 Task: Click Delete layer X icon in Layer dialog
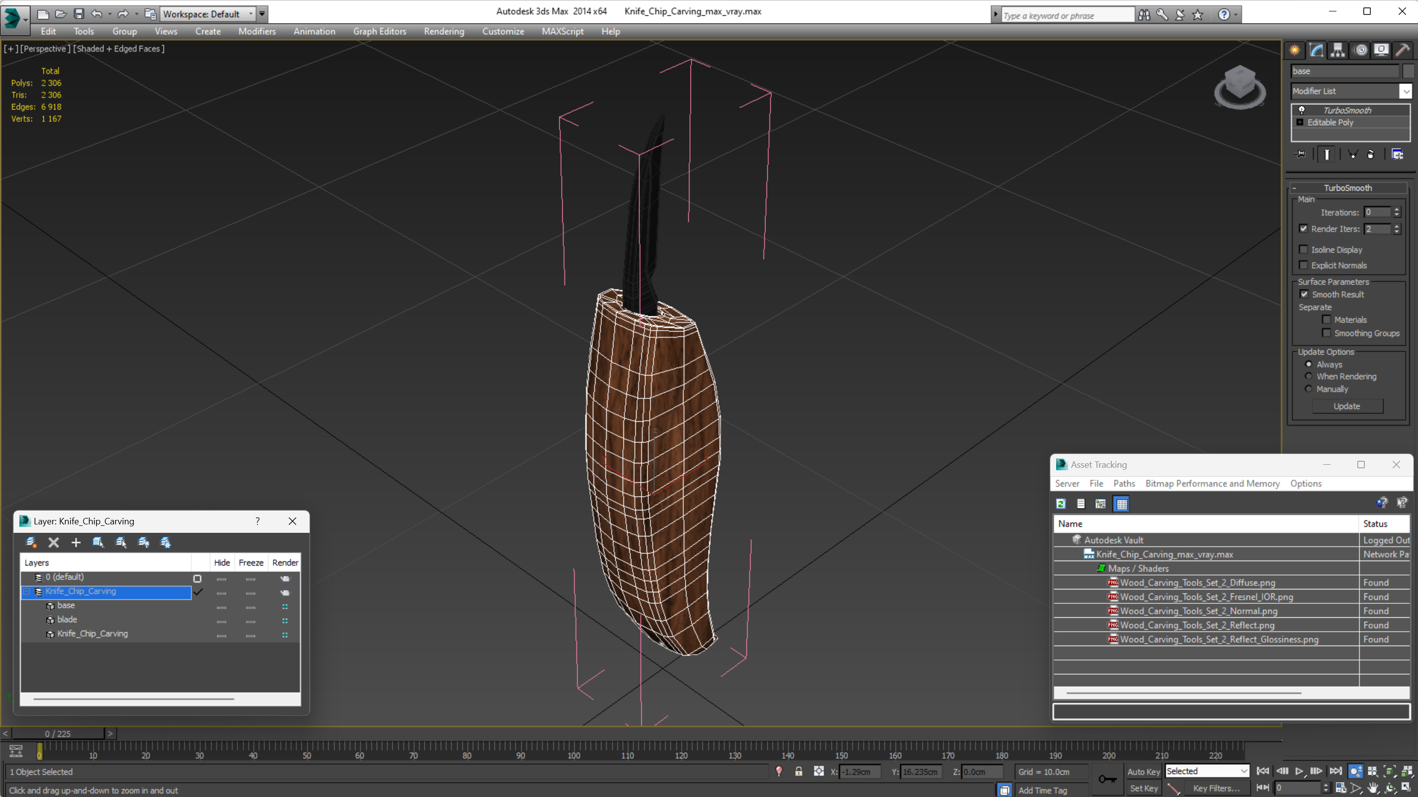tap(53, 542)
